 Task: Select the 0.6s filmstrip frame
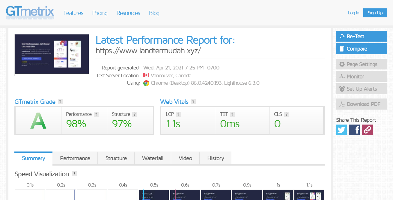click(185, 195)
